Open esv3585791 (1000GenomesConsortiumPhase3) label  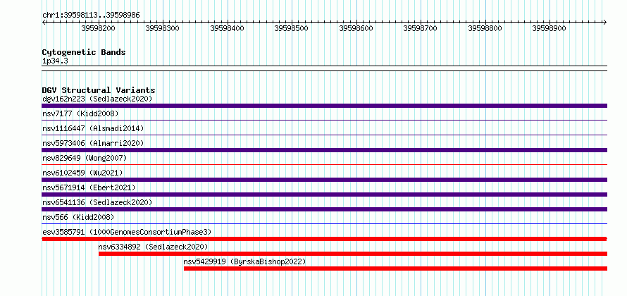click(127, 232)
